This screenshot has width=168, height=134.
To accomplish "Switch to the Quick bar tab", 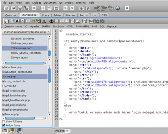I will (x=11, y=15).
